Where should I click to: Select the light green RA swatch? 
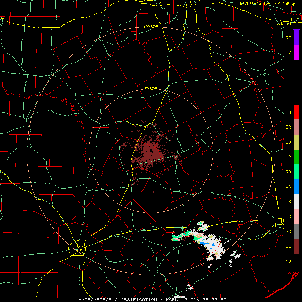(296, 172)
